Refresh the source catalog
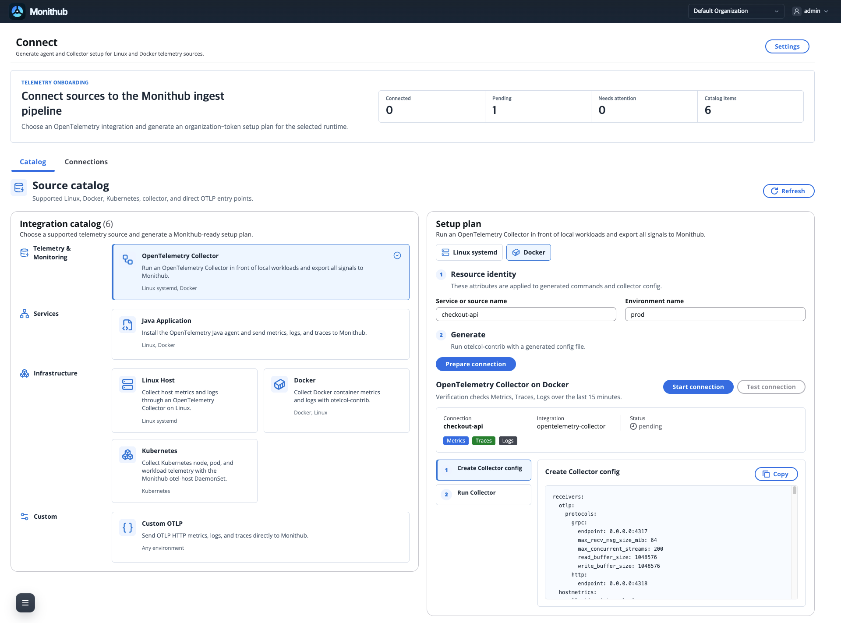The height and width of the screenshot is (623, 841). [x=788, y=191]
